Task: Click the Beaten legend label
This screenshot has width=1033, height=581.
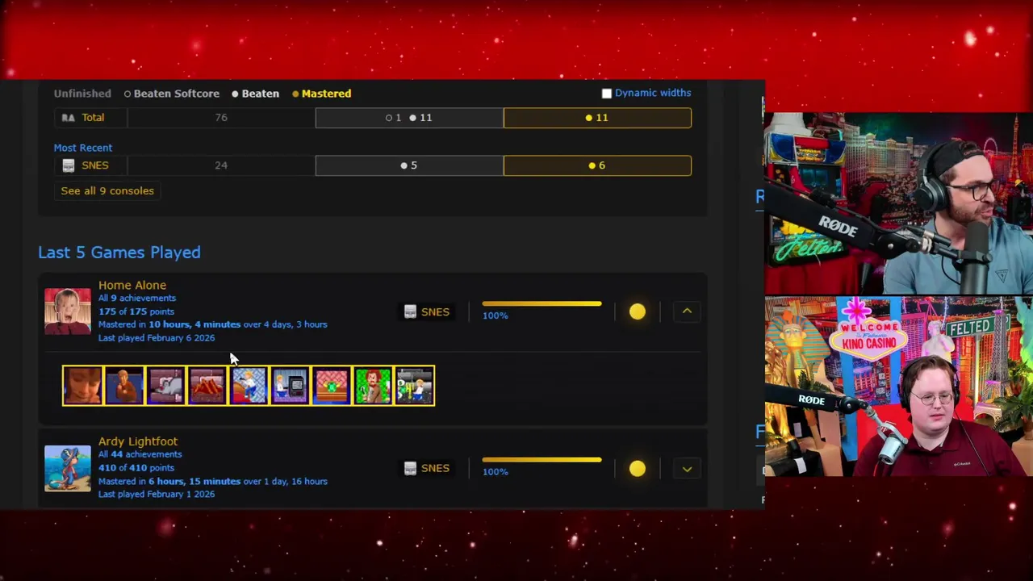Action: click(255, 94)
